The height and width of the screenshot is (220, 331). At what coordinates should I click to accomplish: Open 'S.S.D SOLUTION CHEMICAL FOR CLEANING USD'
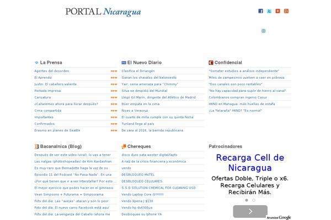pos(158,188)
